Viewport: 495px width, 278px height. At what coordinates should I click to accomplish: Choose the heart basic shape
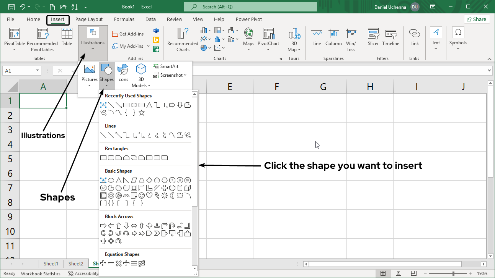click(149, 196)
